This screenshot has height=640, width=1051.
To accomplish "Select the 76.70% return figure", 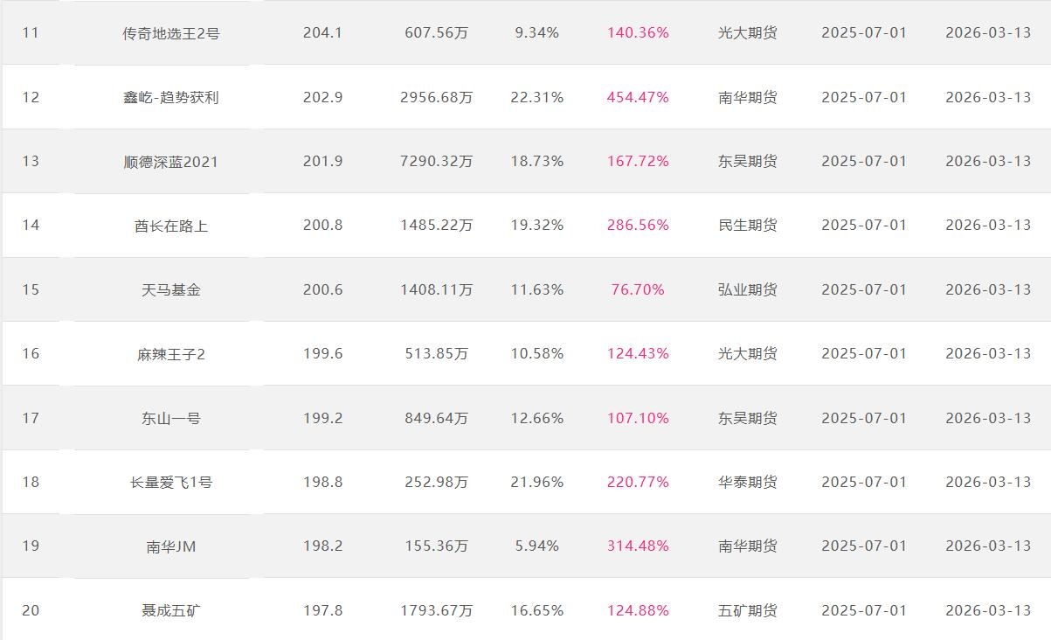I will [x=638, y=289].
